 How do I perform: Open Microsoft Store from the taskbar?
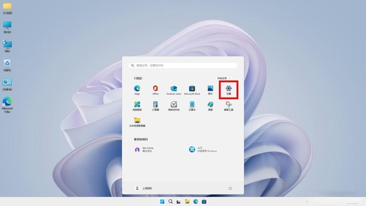[204, 202]
